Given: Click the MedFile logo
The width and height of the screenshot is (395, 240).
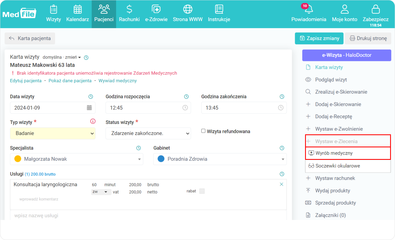Looking at the screenshot, I should [19, 13].
